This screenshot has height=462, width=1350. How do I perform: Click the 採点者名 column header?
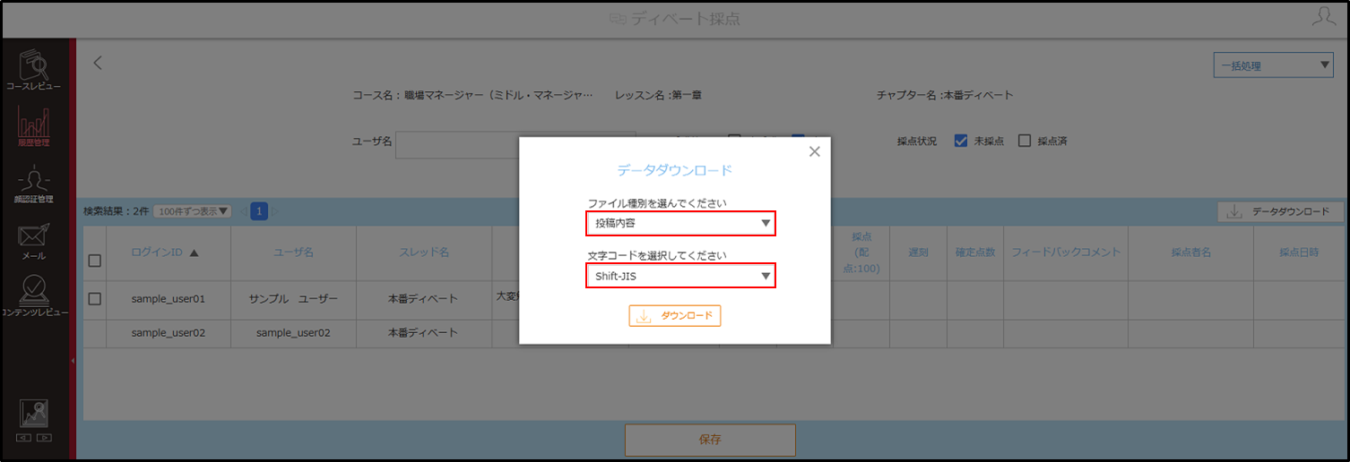(1190, 253)
